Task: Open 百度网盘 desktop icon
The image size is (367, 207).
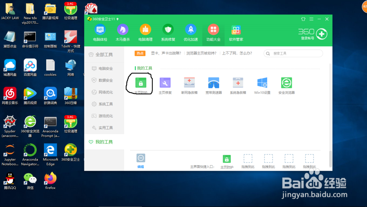Action: tap(30, 68)
